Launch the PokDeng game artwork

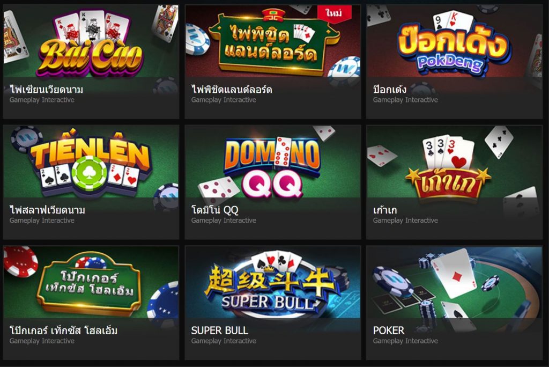tap(455, 41)
